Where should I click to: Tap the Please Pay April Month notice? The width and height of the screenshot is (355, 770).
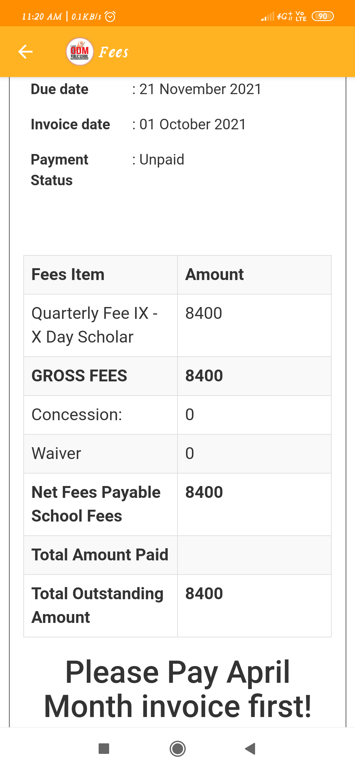177,689
